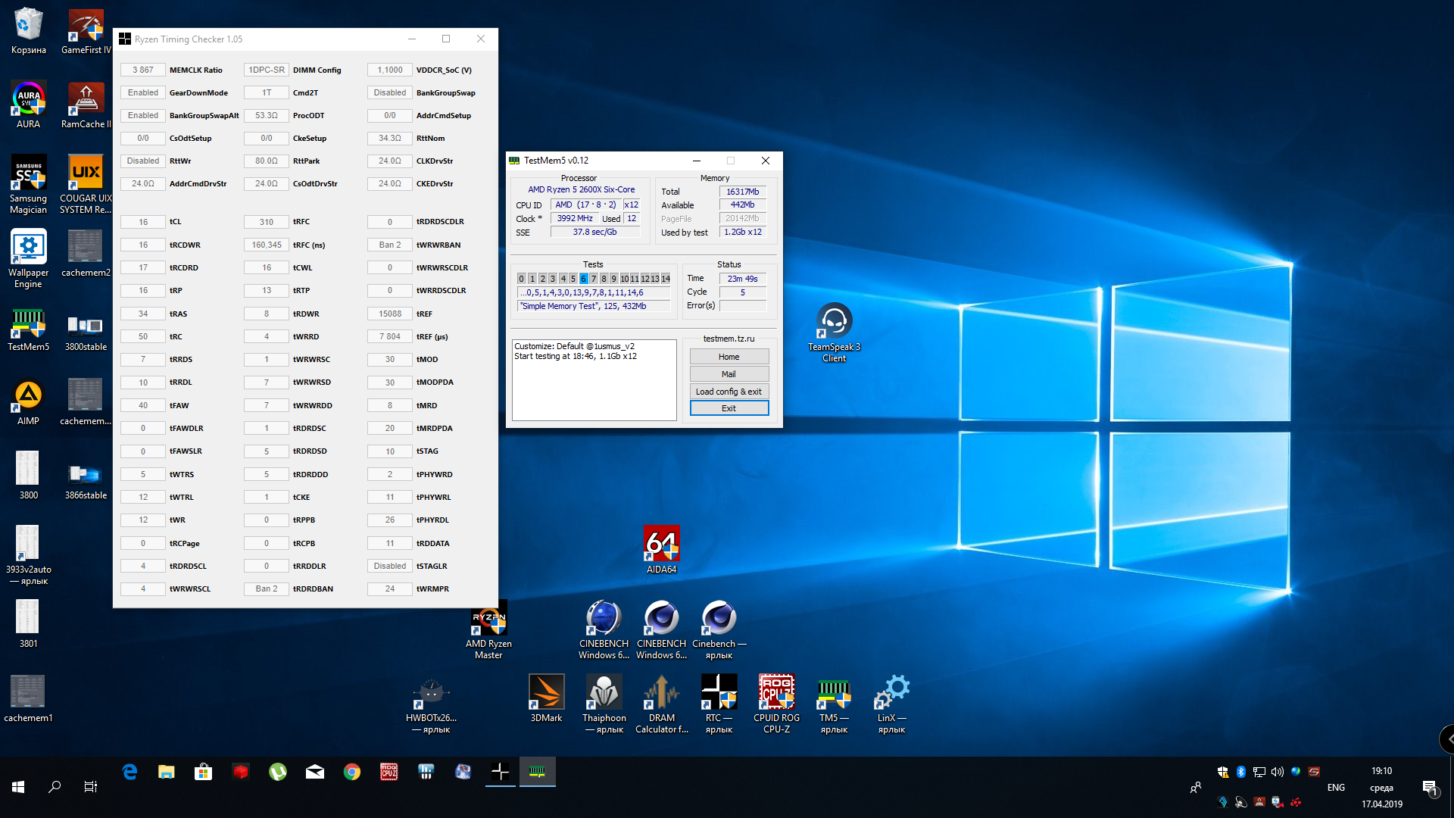The height and width of the screenshot is (818, 1454).
Task: Open the Thaiphoon shortcut icon
Action: [604, 693]
